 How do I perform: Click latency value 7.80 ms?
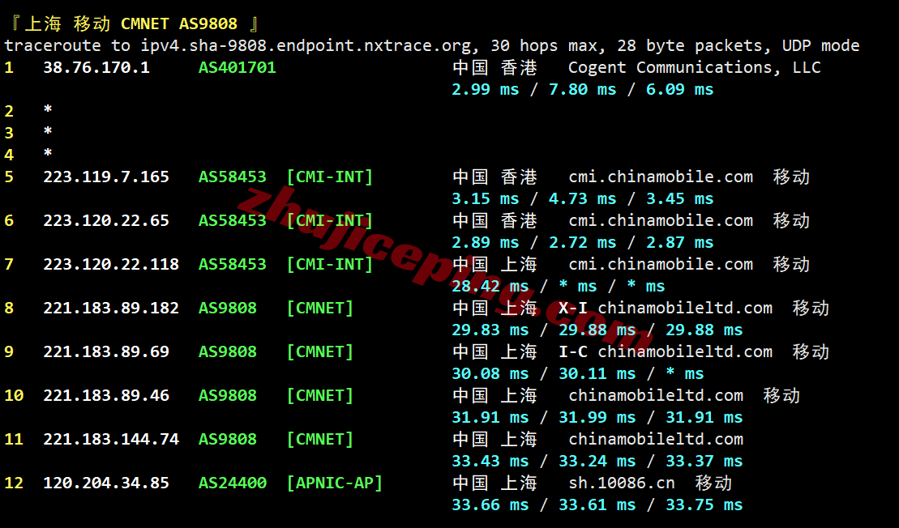click(x=583, y=89)
